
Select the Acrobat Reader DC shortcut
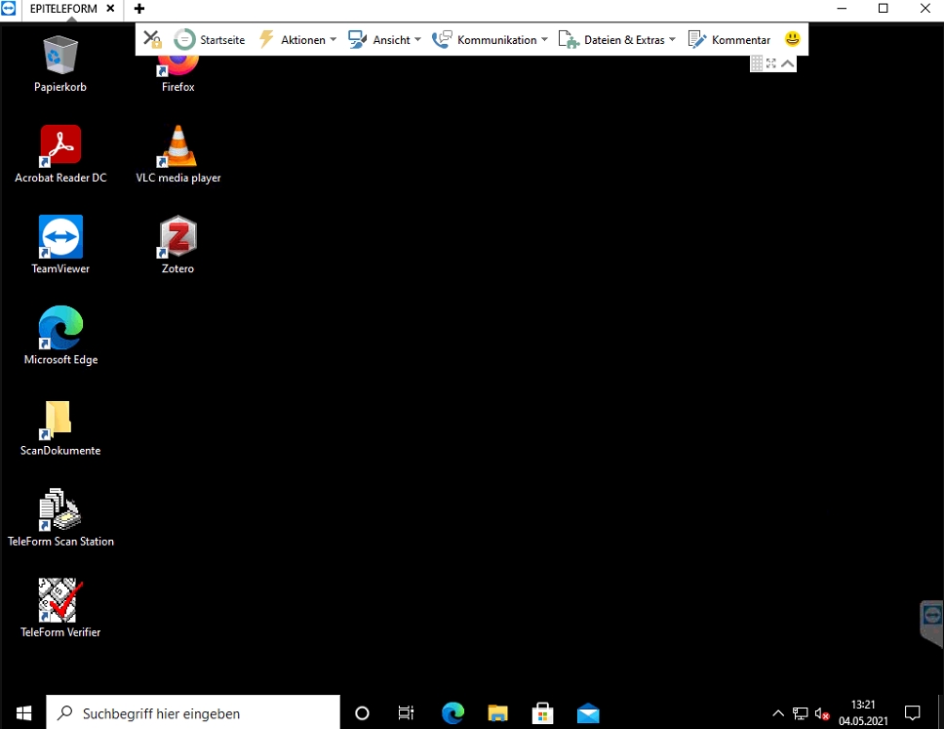click(60, 154)
